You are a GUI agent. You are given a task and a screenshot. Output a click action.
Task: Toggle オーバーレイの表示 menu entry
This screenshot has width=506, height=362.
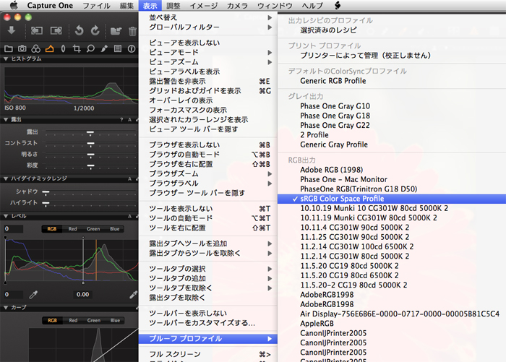click(x=208, y=100)
